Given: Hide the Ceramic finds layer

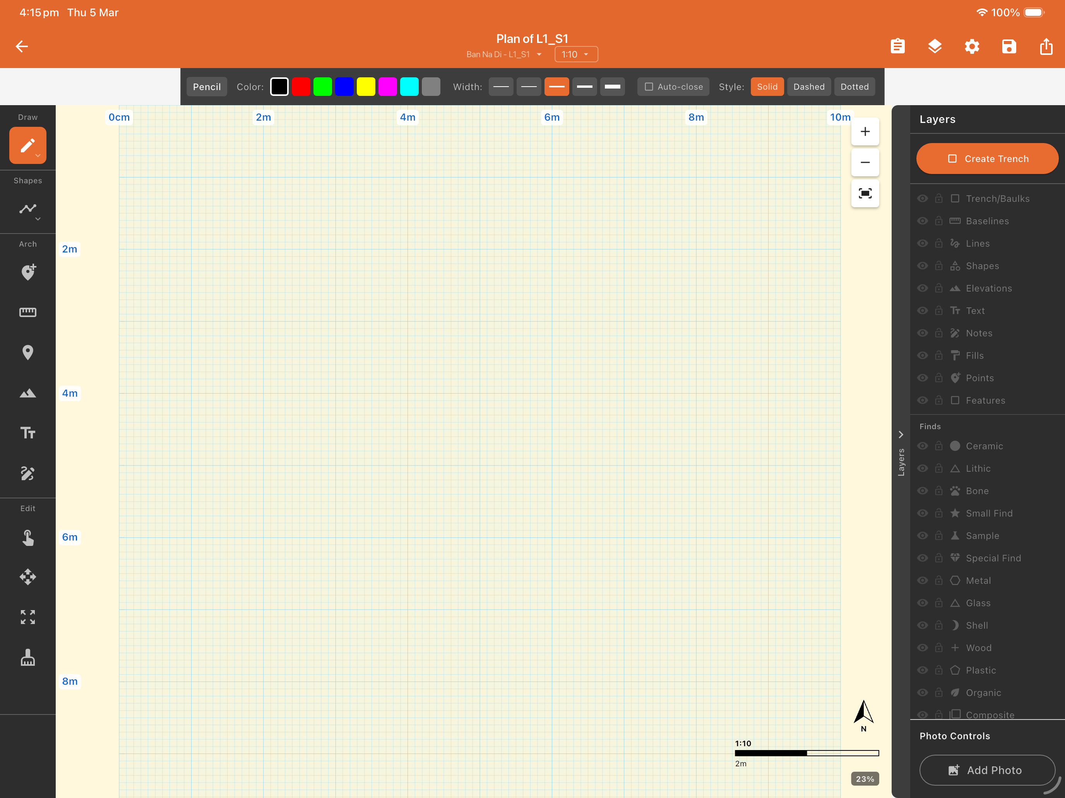Looking at the screenshot, I should 923,446.
